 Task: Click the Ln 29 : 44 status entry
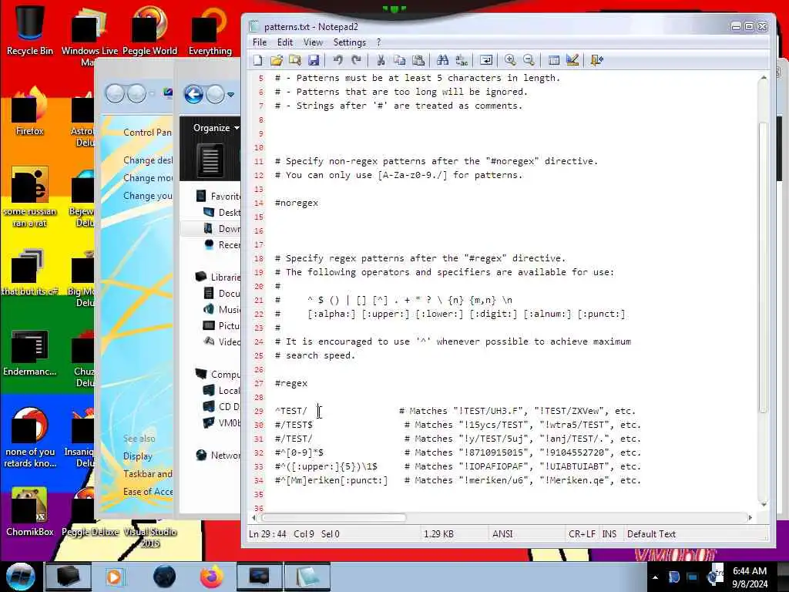pos(267,534)
